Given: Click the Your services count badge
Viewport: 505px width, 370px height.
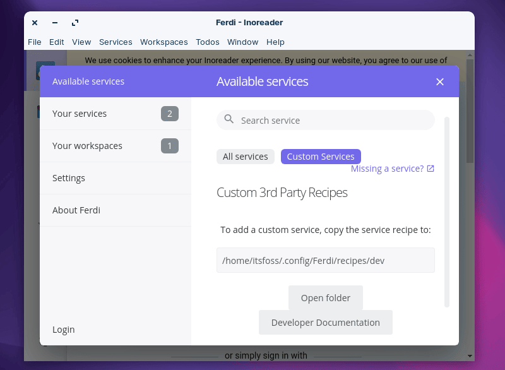Looking at the screenshot, I should (x=169, y=114).
